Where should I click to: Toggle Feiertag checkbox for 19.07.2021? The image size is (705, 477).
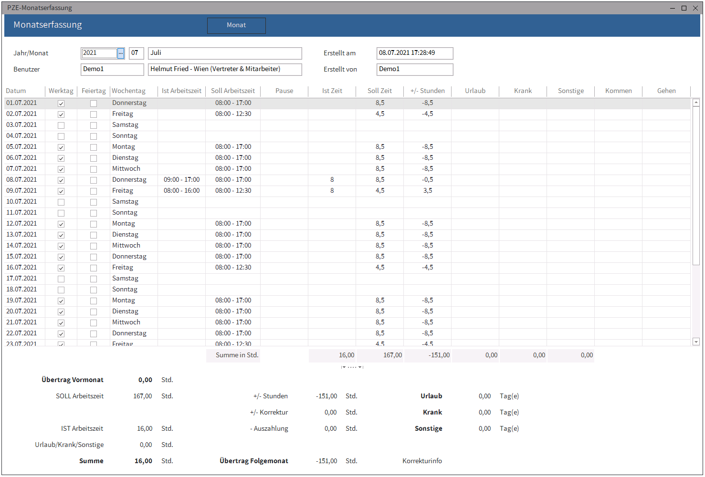pos(94,301)
